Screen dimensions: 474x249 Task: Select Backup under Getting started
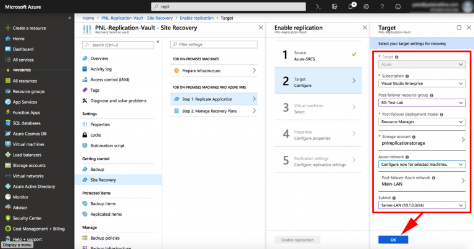click(x=97, y=169)
